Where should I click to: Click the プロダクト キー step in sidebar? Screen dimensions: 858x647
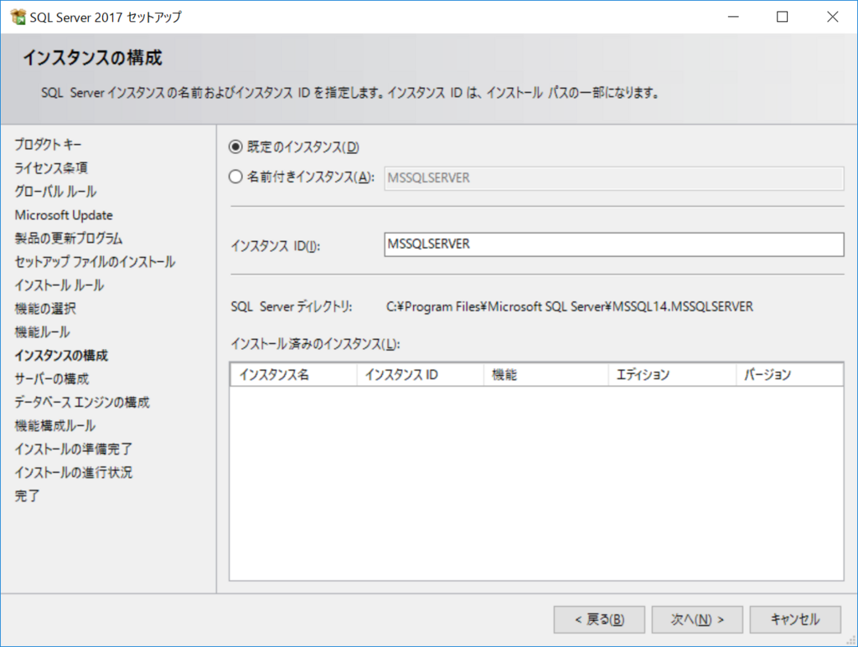point(48,145)
